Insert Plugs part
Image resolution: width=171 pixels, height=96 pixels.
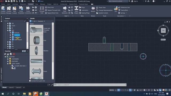point(82,7)
